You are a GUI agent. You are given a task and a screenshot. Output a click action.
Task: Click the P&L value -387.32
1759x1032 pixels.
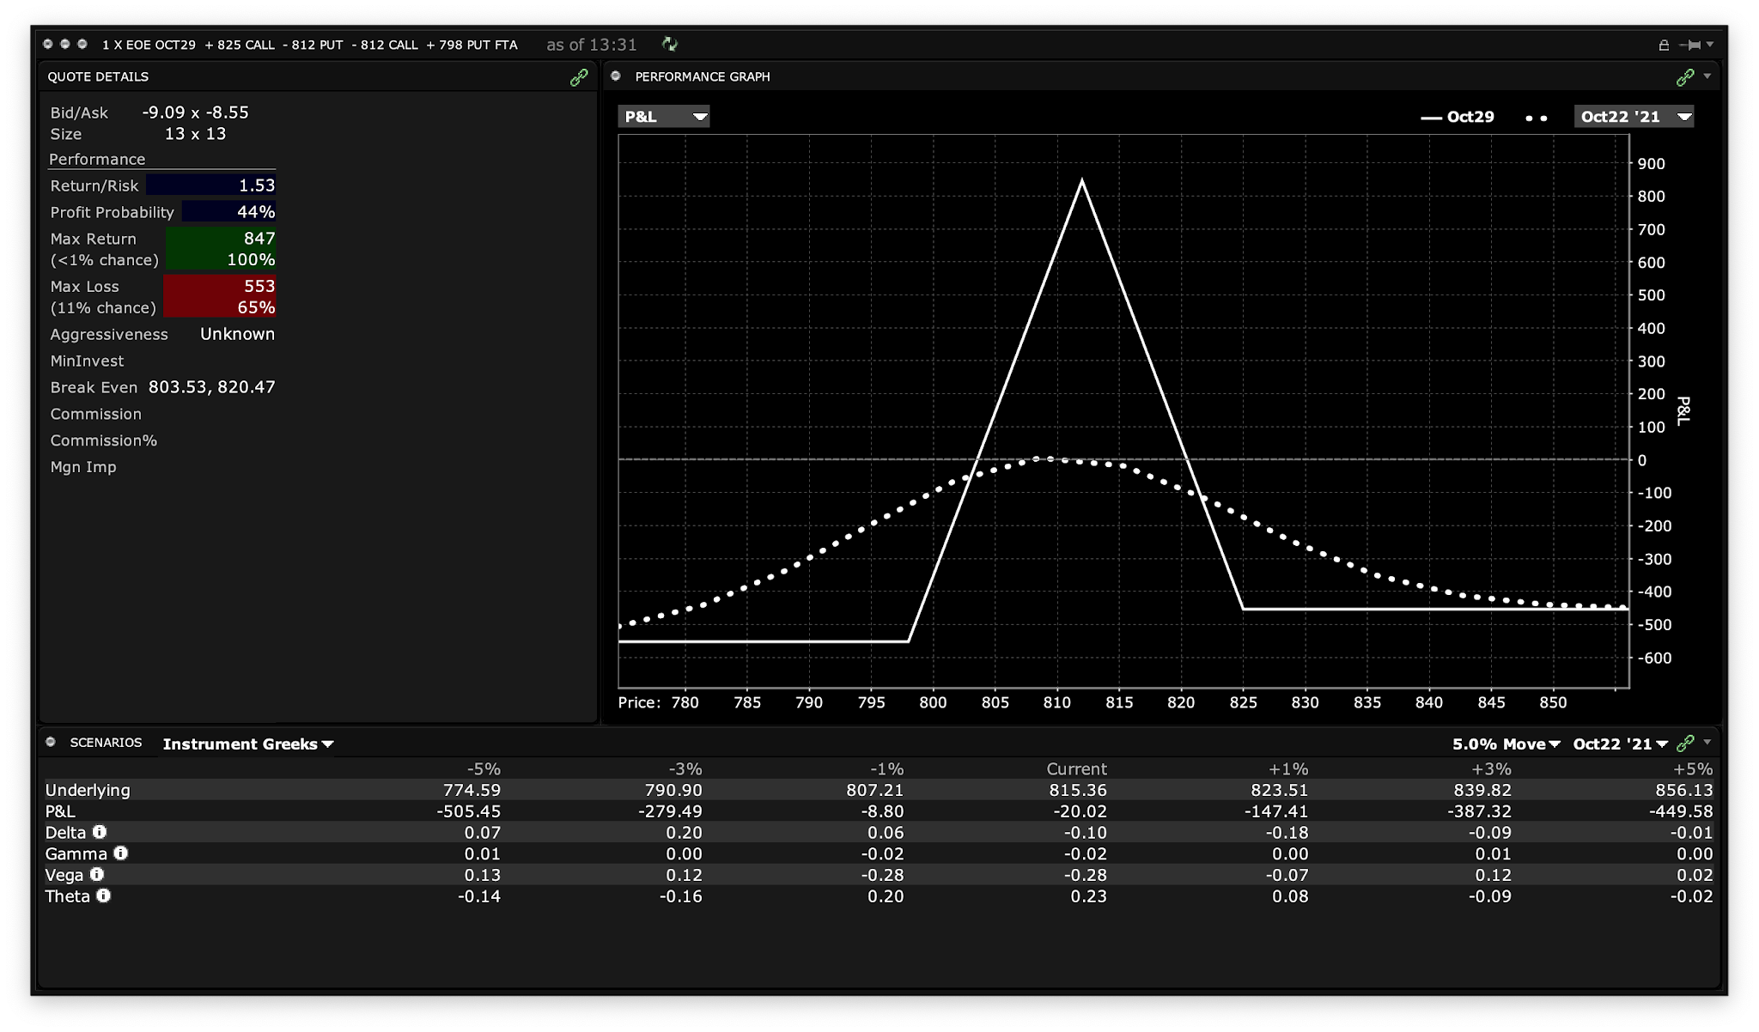click(1478, 811)
